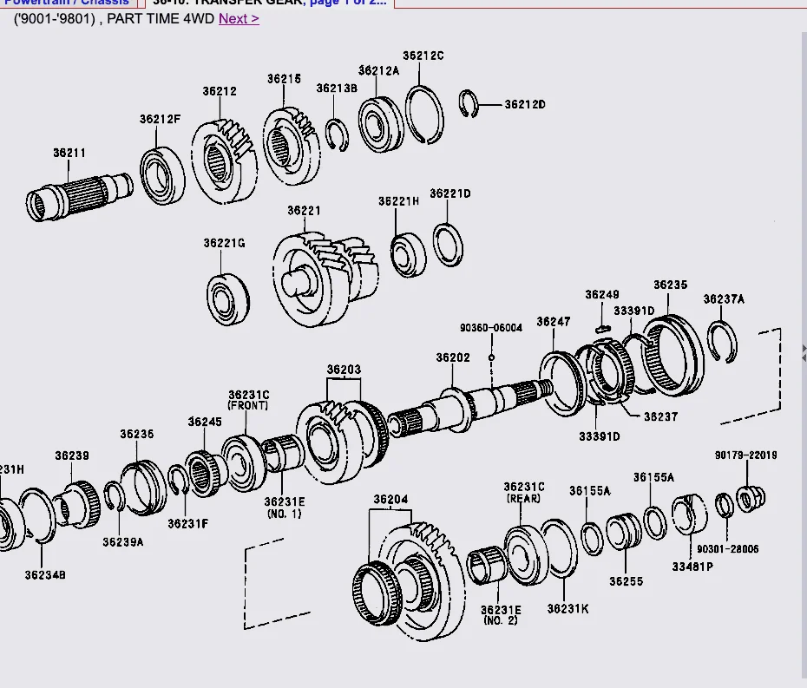The image size is (807, 688).
Task: Click part number 36231C (FRONT) label
Action: 248,400
